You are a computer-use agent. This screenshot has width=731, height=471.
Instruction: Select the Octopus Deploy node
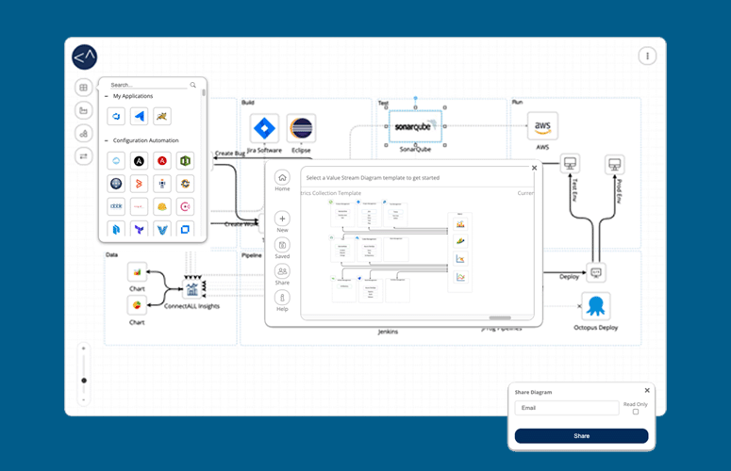[x=595, y=306]
